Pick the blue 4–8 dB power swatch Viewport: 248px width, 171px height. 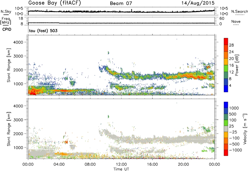click(226, 82)
